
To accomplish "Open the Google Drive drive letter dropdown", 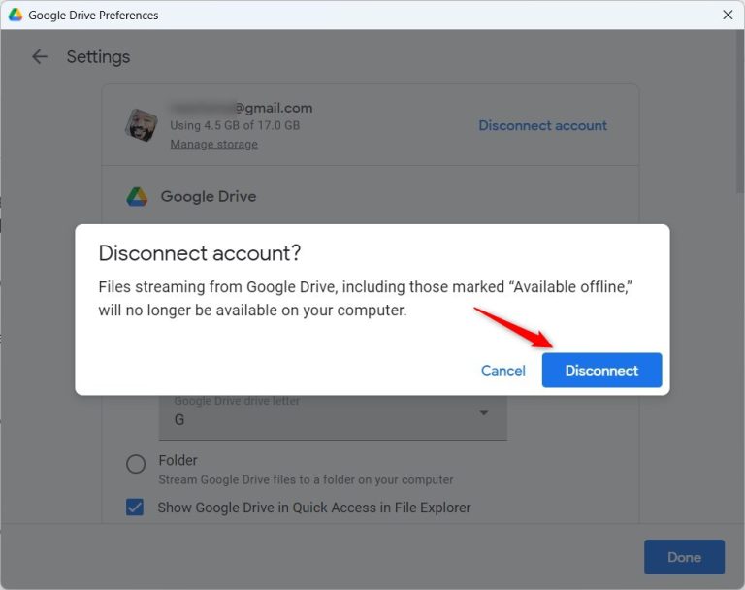I will point(332,417).
